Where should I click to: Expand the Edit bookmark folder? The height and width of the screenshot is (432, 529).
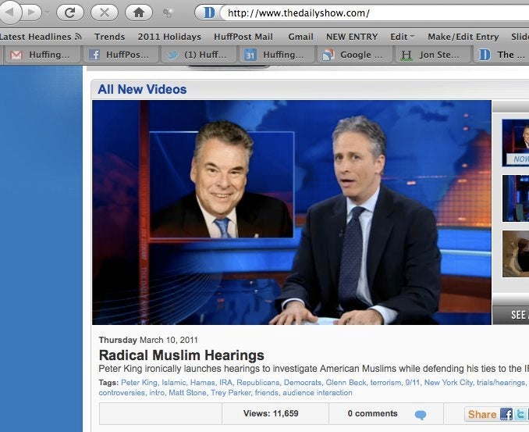pyautogui.click(x=402, y=37)
